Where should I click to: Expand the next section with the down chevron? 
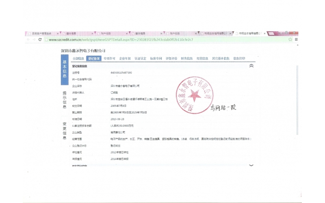[x=251, y=165]
